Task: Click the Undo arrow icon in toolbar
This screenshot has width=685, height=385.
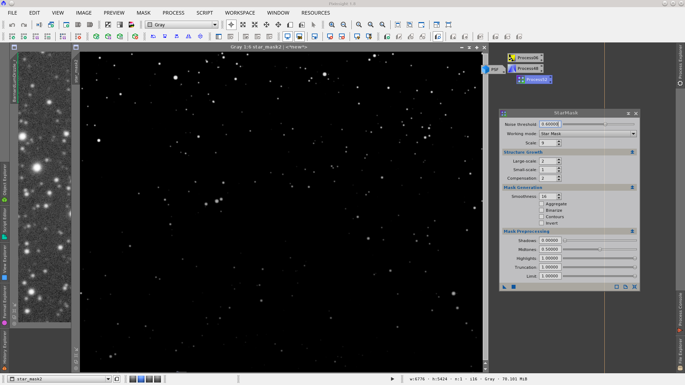Action: [12, 25]
